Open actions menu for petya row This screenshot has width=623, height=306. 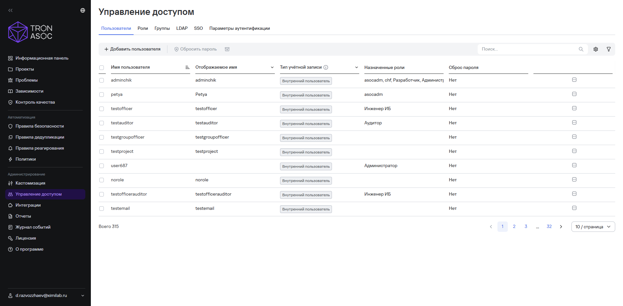[574, 94]
